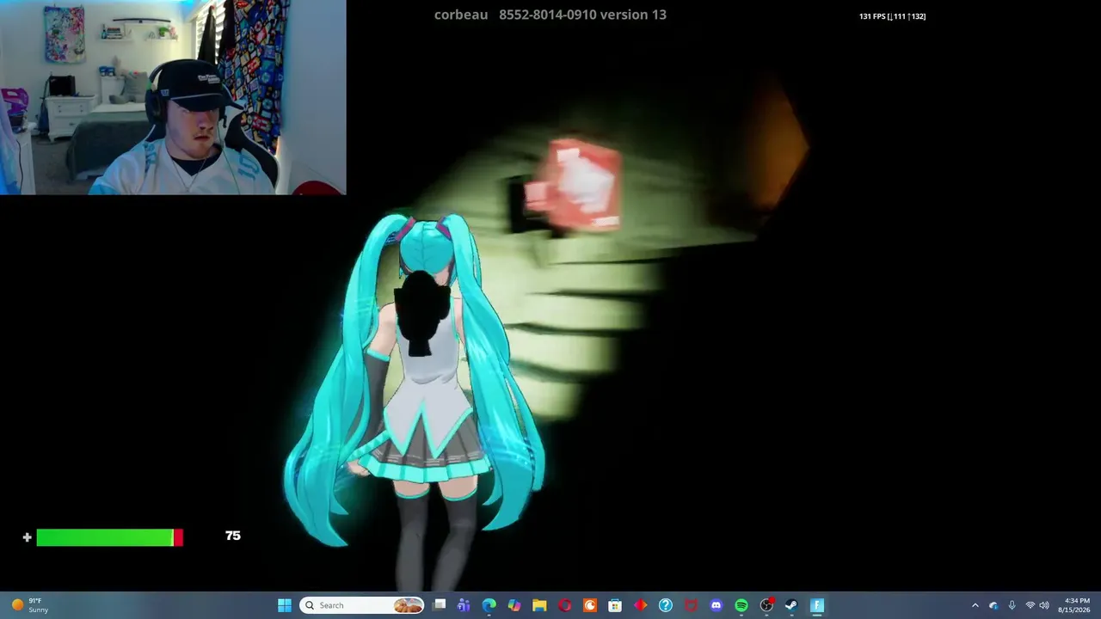Image resolution: width=1101 pixels, height=619 pixels.
Task: Open the volume speaker control
Action: (x=1044, y=605)
